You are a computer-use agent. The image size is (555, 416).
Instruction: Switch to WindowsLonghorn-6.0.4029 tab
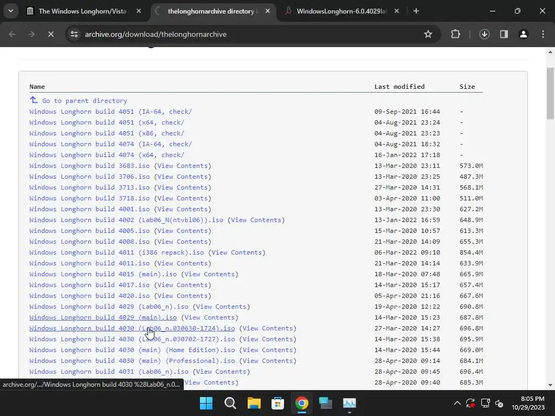click(x=340, y=11)
